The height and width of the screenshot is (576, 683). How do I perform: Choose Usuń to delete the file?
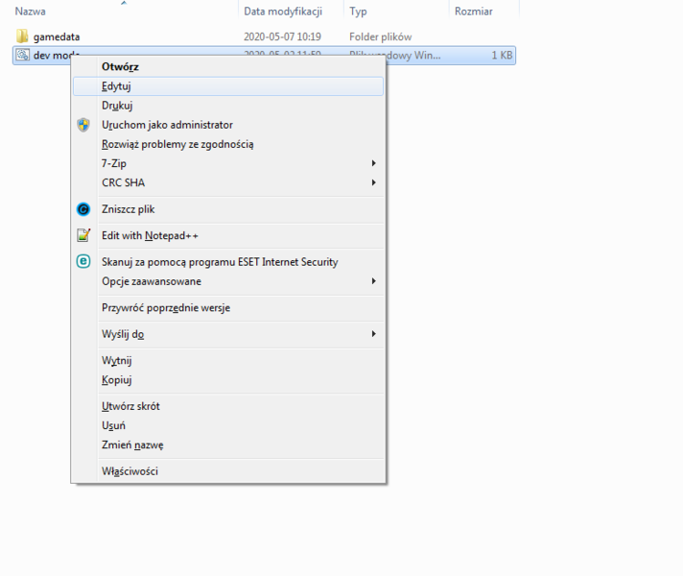pos(113,425)
